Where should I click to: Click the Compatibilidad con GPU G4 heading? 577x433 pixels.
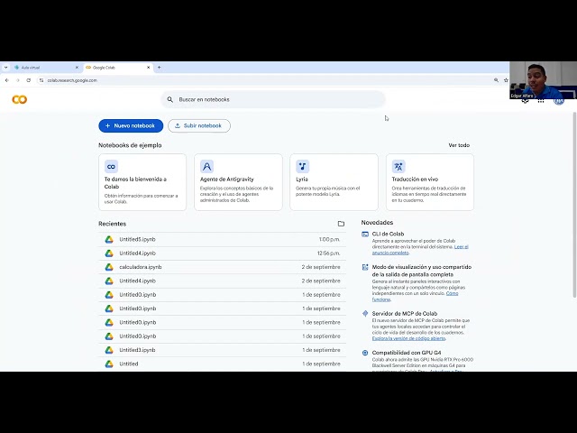[407, 353]
